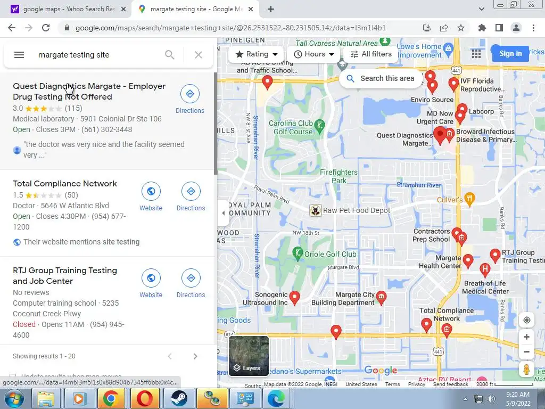Collapse the side results panel

[223, 213]
